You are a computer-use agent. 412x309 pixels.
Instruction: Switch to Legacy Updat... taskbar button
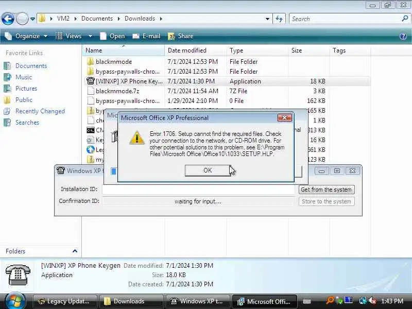[64, 301]
